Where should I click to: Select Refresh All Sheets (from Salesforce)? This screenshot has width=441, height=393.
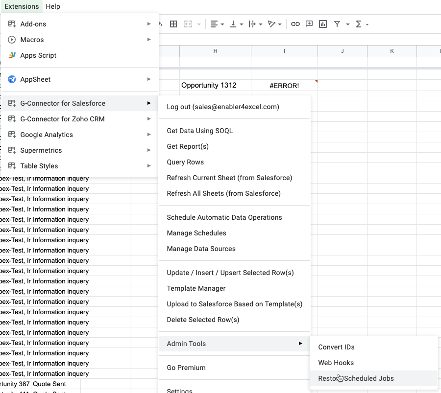pyautogui.click(x=235, y=193)
